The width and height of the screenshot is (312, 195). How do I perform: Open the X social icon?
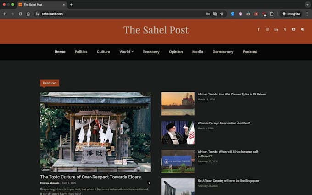pos(285,29)
